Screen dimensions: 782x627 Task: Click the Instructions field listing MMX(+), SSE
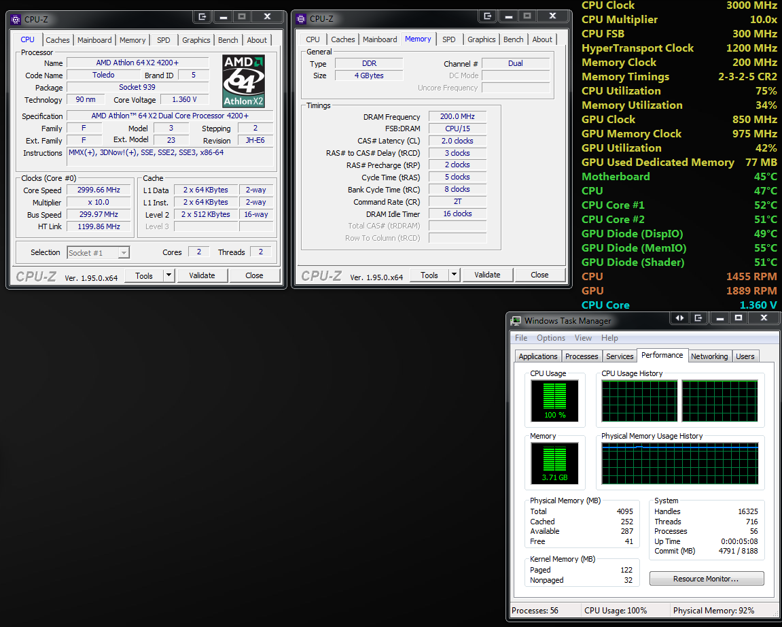[170, 156]
